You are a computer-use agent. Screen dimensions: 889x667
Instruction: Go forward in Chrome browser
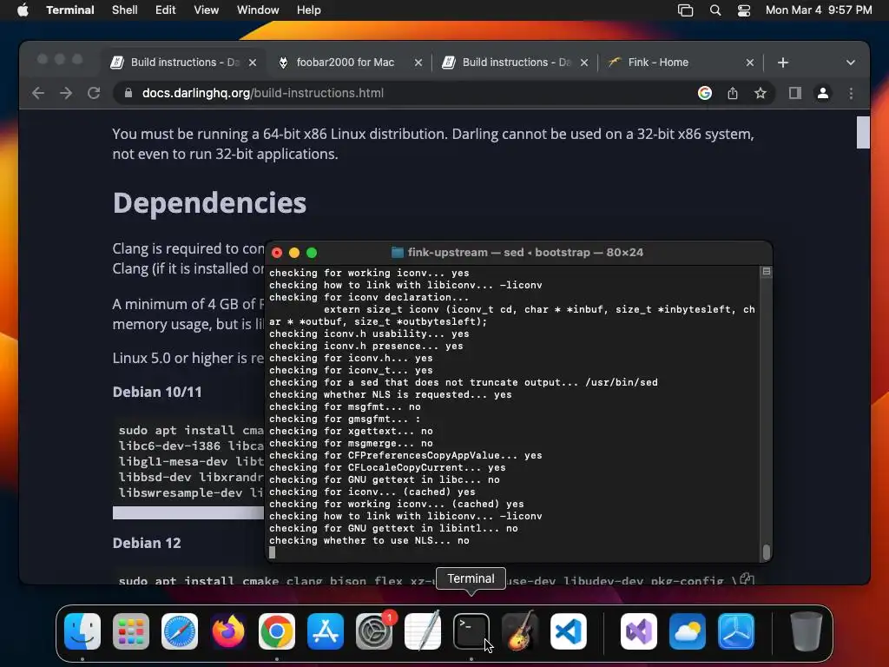tap(66, 93)
